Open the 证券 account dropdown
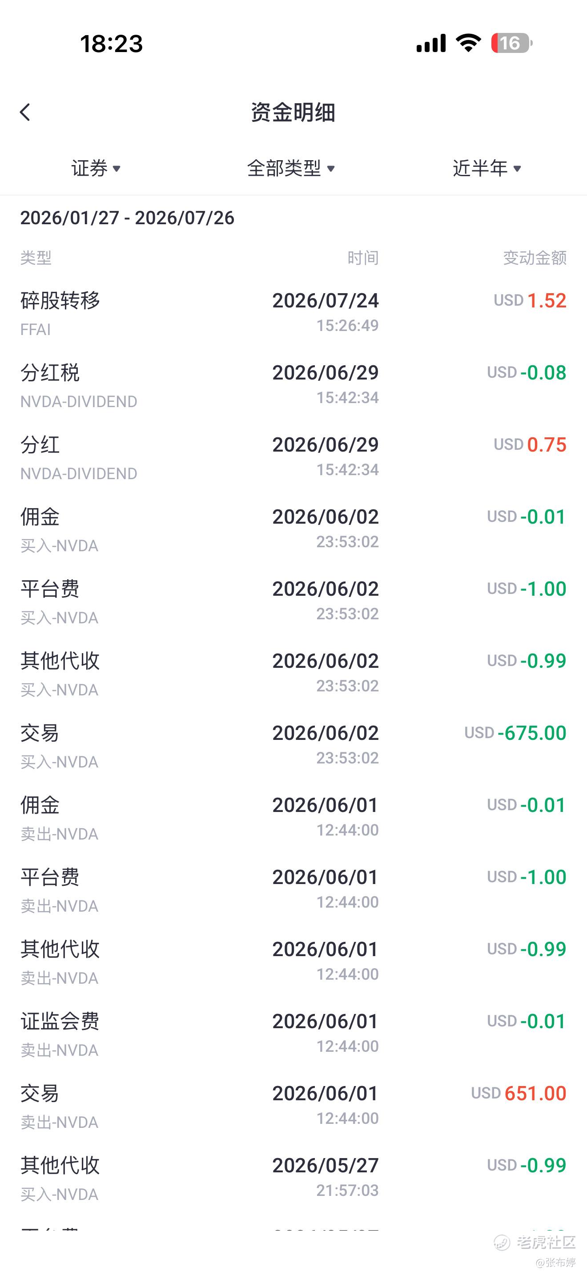Screen dimensions: 587x1276 [x=96, y=169]
